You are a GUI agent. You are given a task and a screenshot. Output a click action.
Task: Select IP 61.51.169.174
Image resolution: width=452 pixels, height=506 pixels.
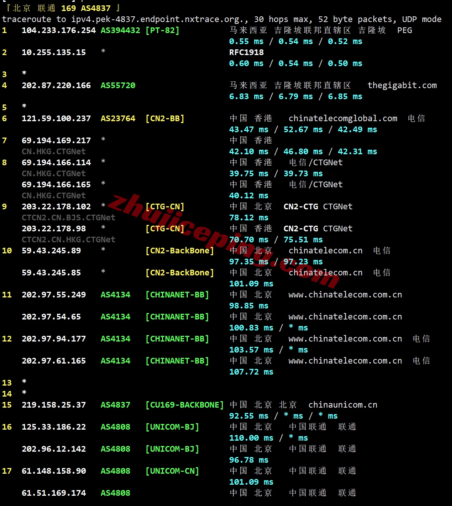[54, 493]
